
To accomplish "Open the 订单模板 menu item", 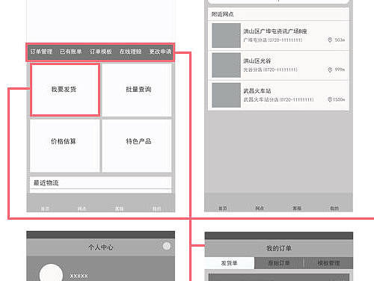I will pos(101,52).
